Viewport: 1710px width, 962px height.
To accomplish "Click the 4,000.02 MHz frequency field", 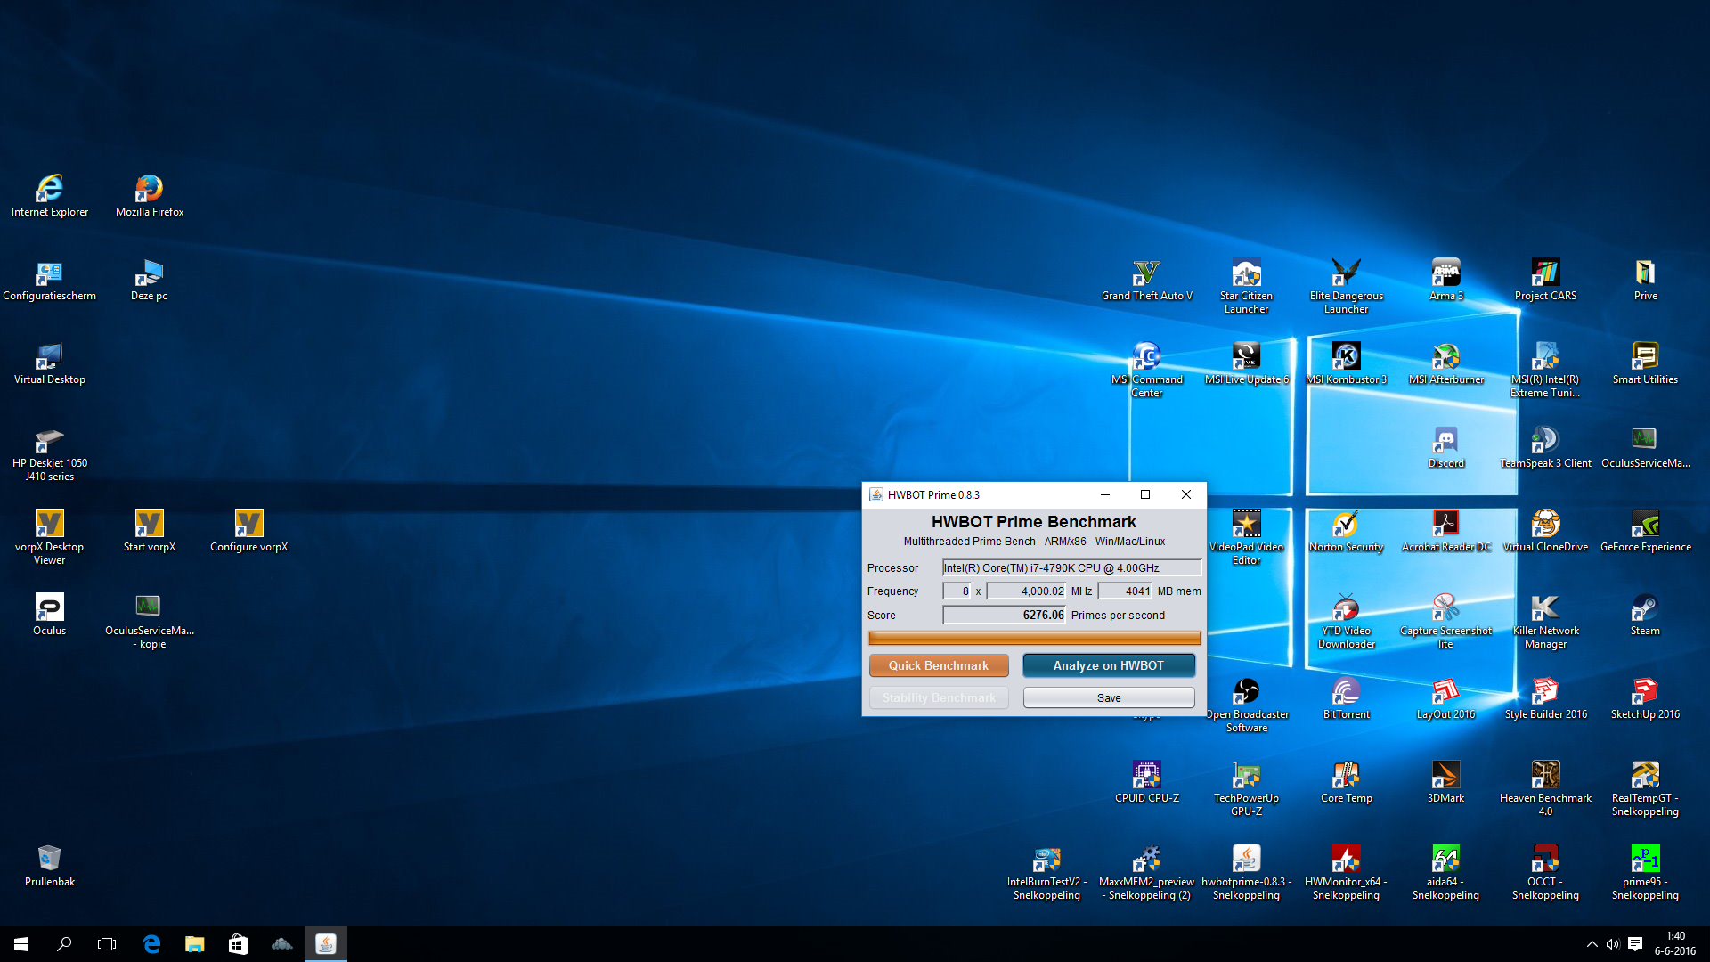I will tap(1026, 591).
